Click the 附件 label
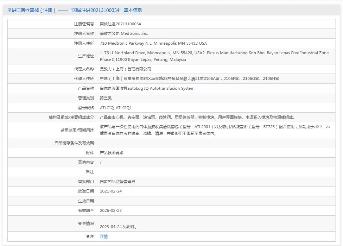 coord(90,153)
